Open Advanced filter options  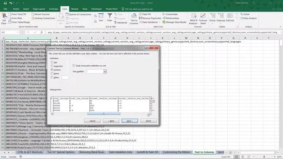pyautogui.click(x=121, y=23)
